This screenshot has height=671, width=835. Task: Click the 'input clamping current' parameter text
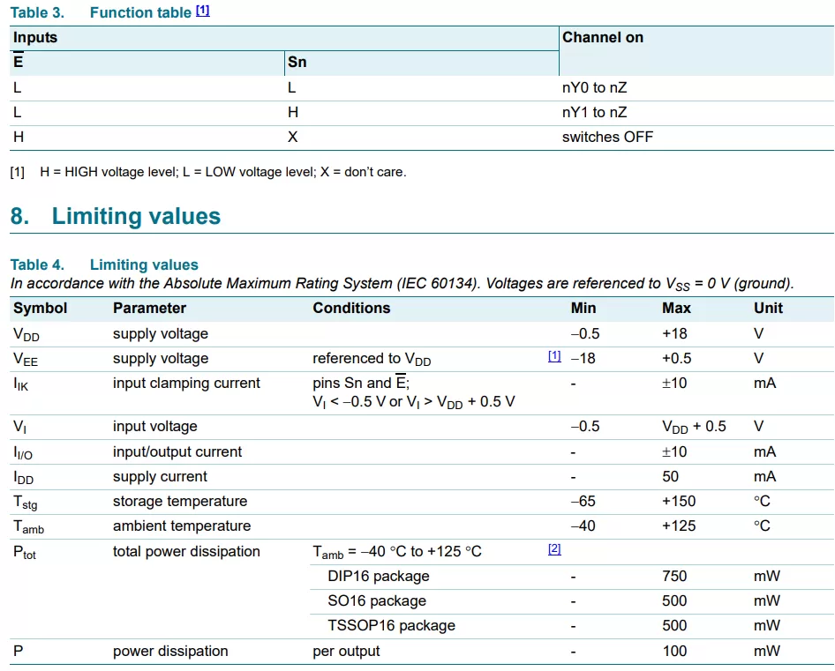[186, 384]
